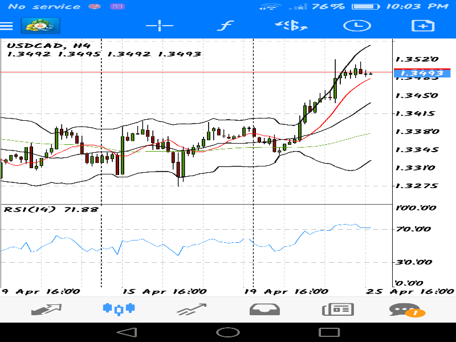Open the History inbox tab
The width and height of the screenshot is (456, 342).
(264, 310)
